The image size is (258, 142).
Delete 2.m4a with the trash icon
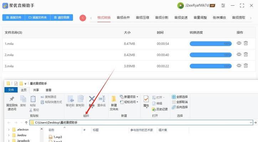point(246,54)
